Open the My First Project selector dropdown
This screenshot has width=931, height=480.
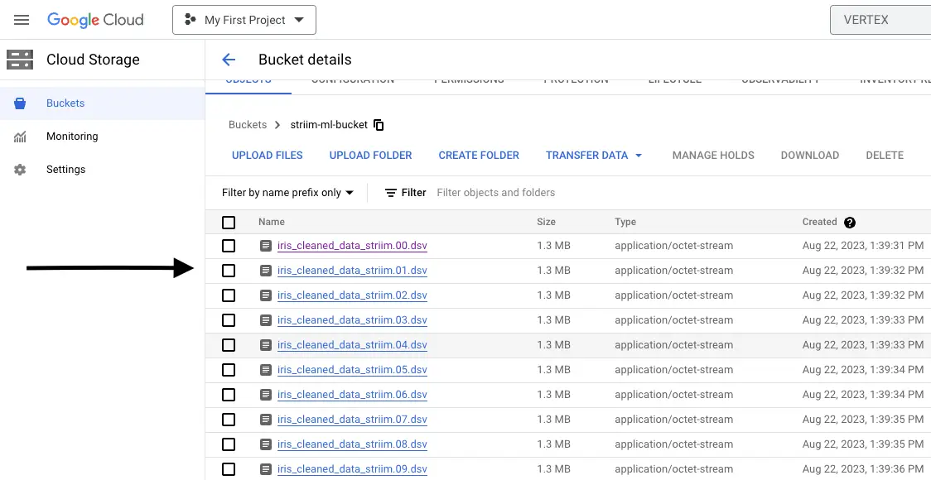244,20
